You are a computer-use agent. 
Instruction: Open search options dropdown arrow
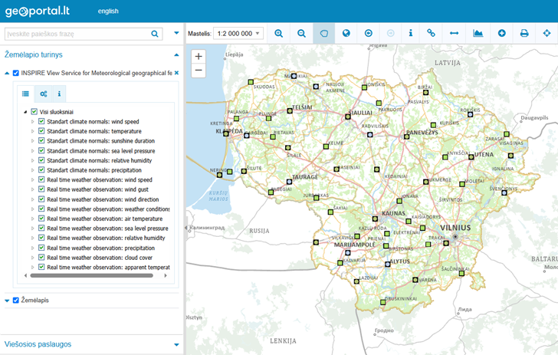[x=176, y=33]
